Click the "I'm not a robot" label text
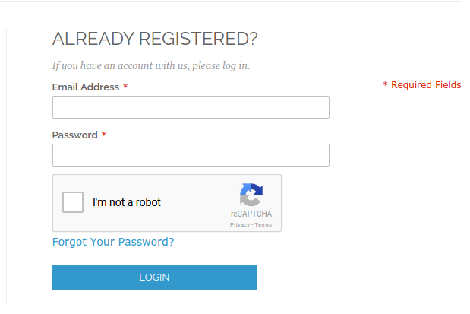This screenshot has width=470, height=314. [x=127, y=202]
